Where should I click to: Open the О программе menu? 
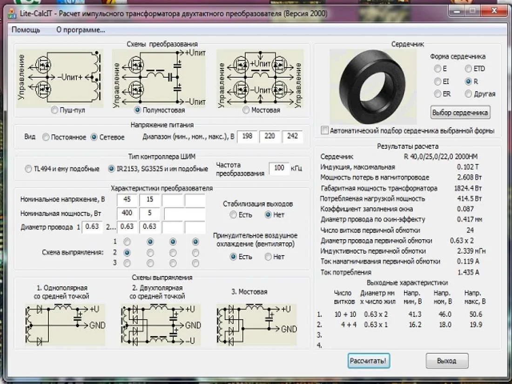pyautogui.click(x=81, y=30)
